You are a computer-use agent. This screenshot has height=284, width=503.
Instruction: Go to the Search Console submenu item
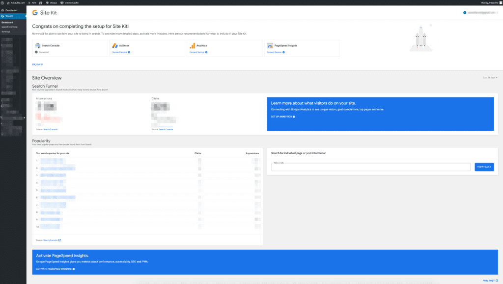[9, 27]
